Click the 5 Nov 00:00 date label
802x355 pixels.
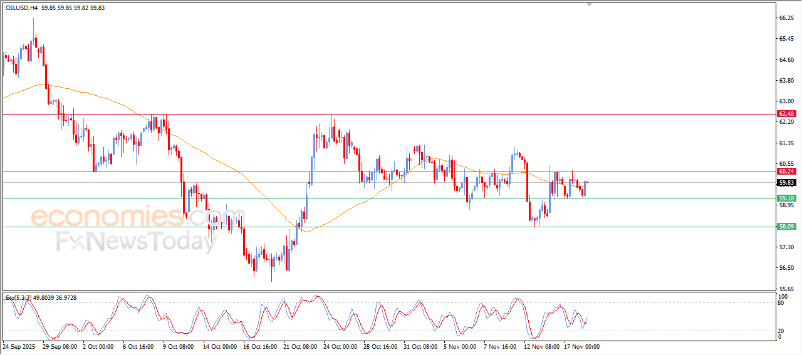pos(461,346)
